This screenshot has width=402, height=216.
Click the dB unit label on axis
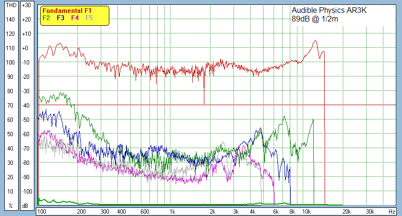(x=25, y=206)
